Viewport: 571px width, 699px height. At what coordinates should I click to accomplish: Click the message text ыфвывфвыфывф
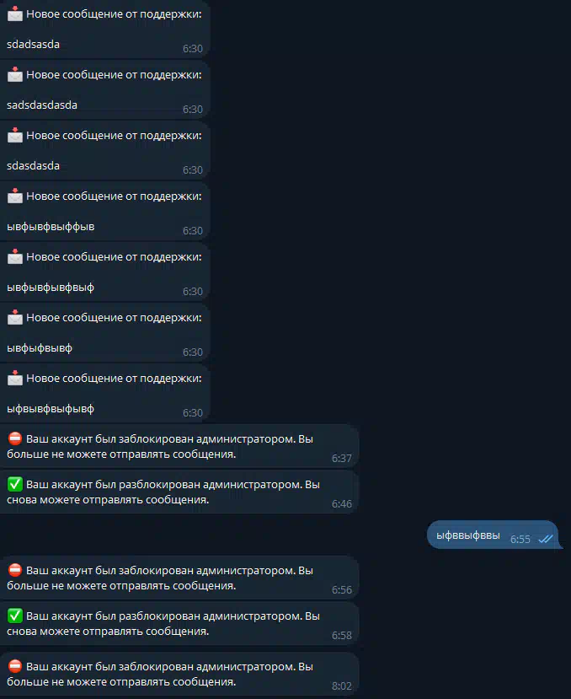[x=51, y=409]
